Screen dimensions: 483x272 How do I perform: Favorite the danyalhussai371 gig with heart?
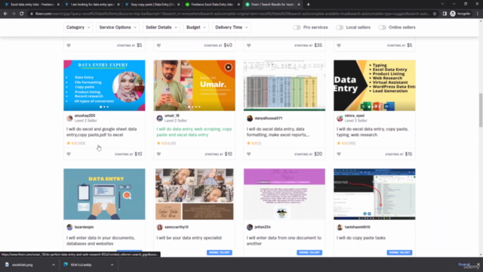coord(248,154)
